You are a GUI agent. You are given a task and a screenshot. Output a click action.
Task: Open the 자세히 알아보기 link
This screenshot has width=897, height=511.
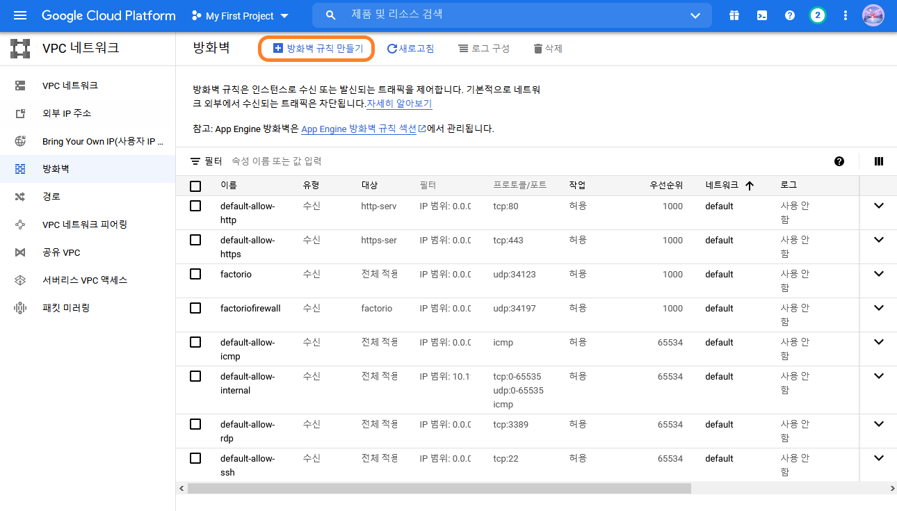point(399,104)
